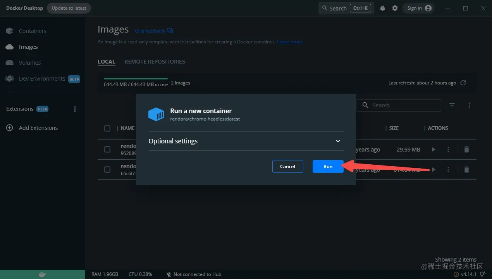Refresh the images list icon
This screenshot has width=492, height=279.
[x=463, y=83]
